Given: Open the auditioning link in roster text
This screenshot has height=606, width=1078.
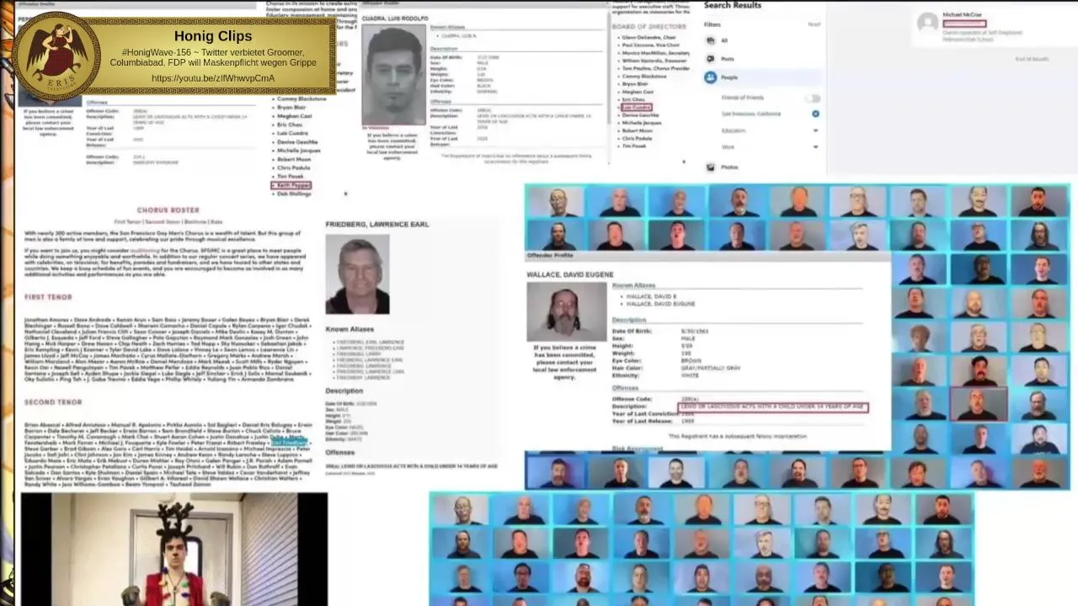Looking at the screenshot, I should click(x=145, y=251).
